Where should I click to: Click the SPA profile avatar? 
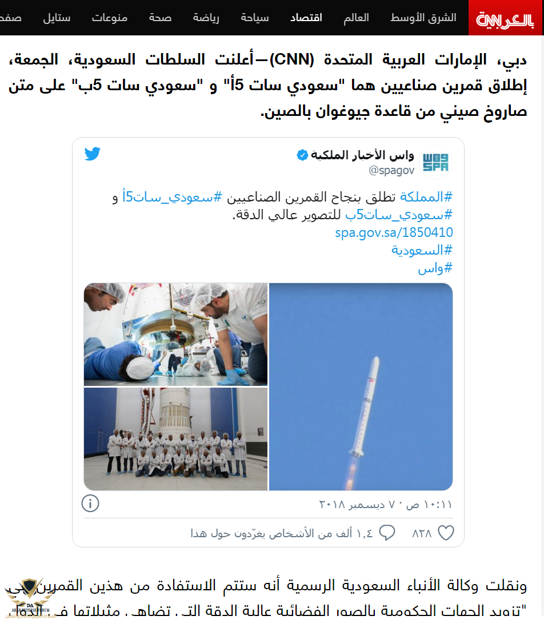[435, 162]
